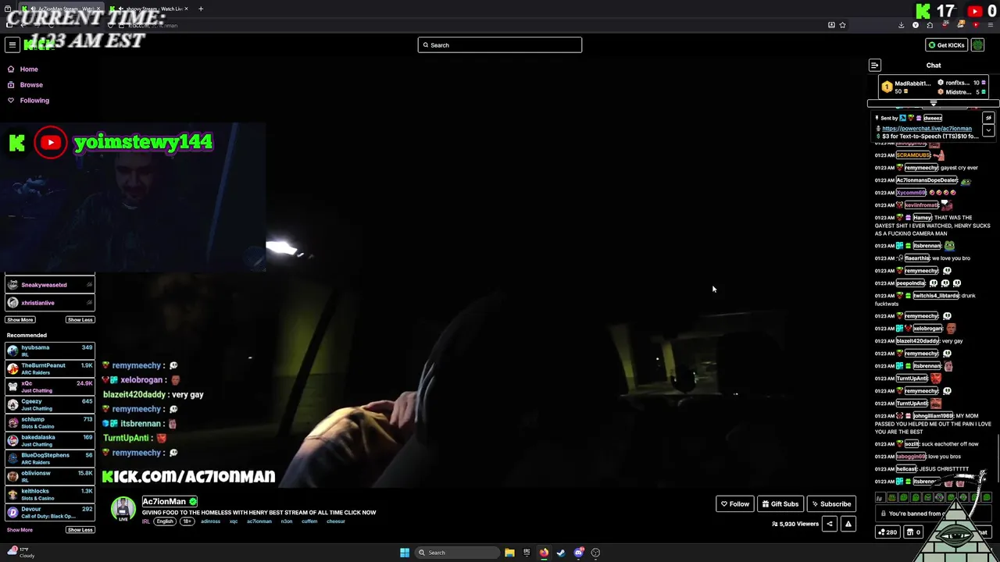Go to Home in the sidebar
The image size is (1000, 562).
28,69
